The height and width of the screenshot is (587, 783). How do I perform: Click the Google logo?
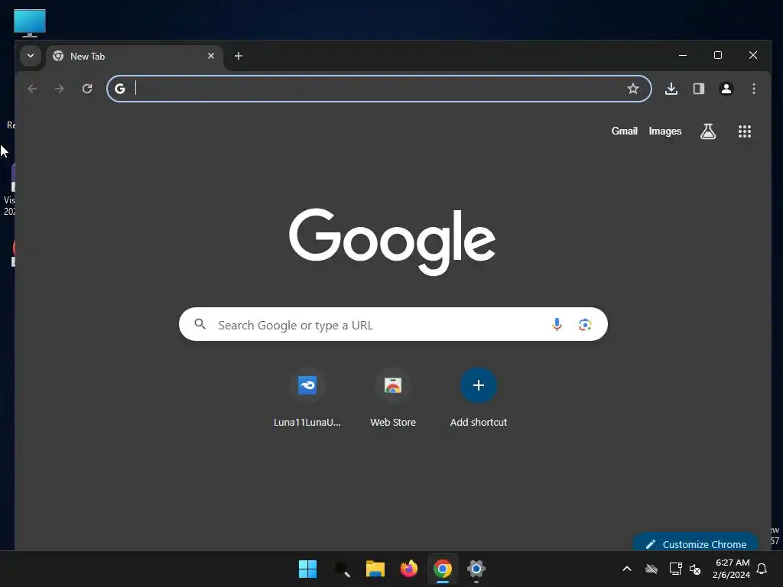click(392, 242)
